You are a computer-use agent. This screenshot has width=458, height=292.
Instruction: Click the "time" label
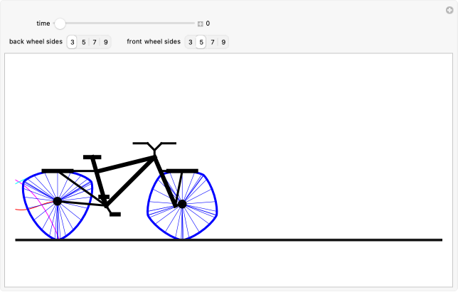coord(43,23)
